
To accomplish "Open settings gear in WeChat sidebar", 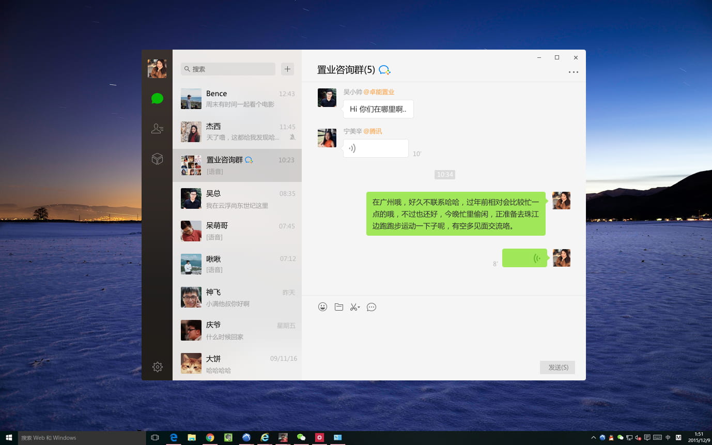I will point(157,367).
